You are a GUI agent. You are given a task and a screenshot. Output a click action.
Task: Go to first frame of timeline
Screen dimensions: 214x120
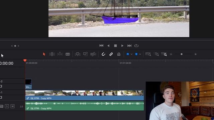pyautogui.click(x=101, y=46)
